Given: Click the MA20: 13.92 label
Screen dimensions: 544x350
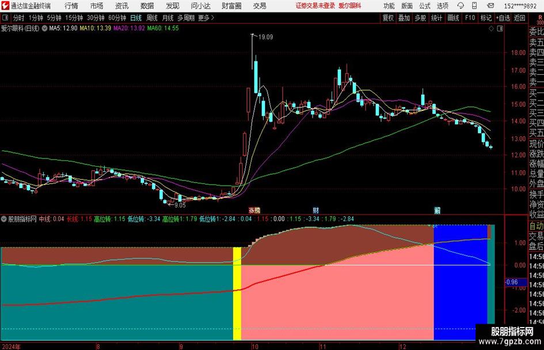Looking at the screenshot, I should point(129,28).
